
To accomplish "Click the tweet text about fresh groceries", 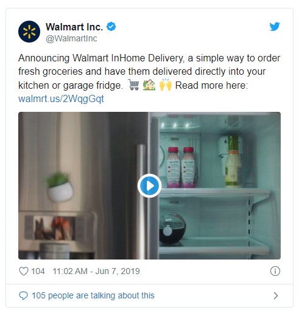I will coord(149,72).
